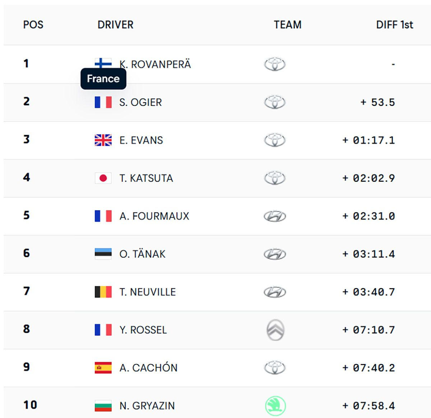Click the Hyundai logo in Tänak's row
431x418 pixels.
click(275, 254)
